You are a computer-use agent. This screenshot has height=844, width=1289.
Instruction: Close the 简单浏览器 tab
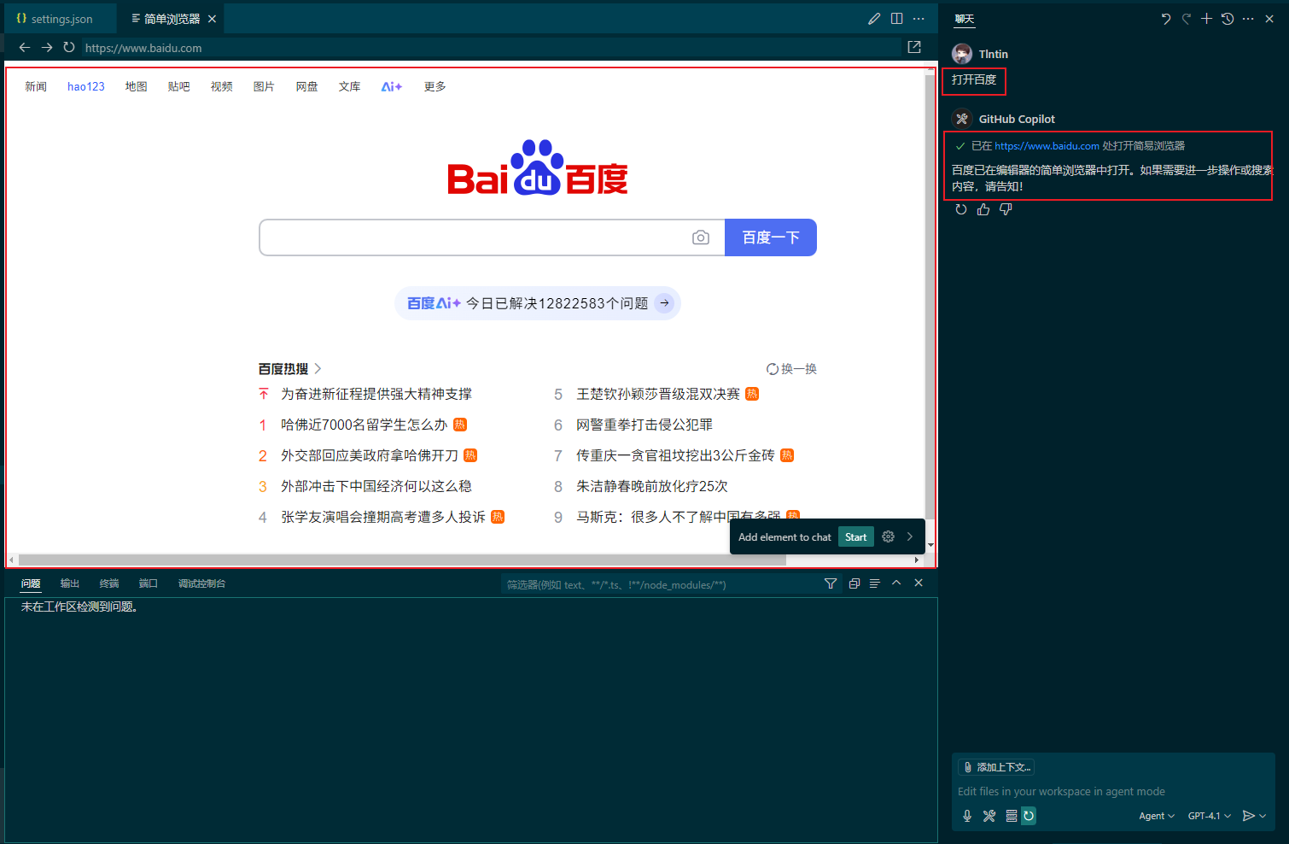(212, 19)
